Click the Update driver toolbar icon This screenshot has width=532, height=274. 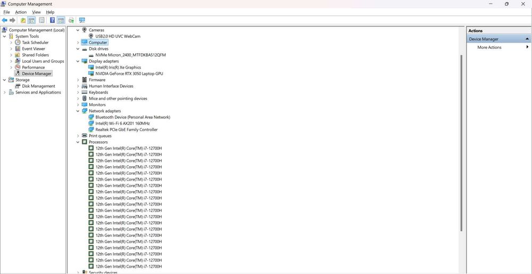click(71, 20)
